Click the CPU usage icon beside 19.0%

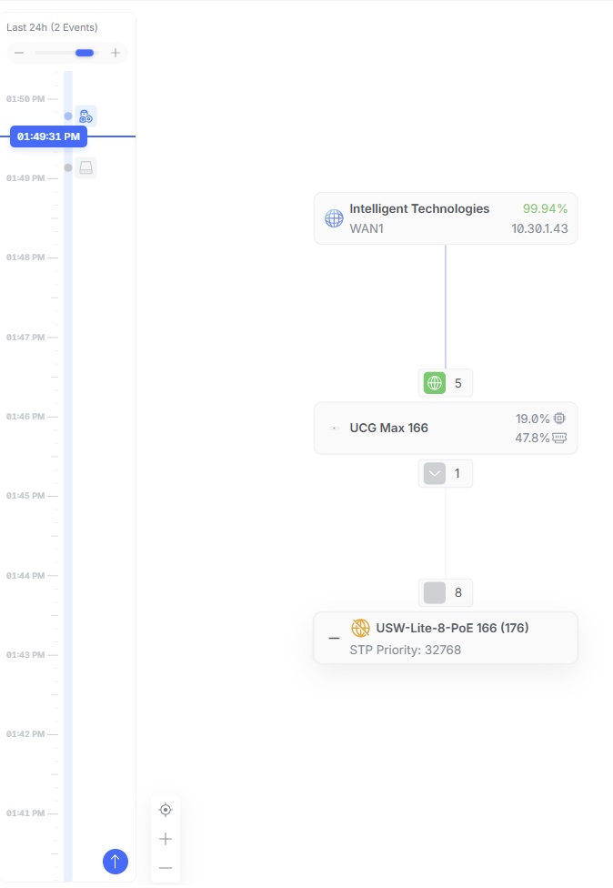(559, 419)
